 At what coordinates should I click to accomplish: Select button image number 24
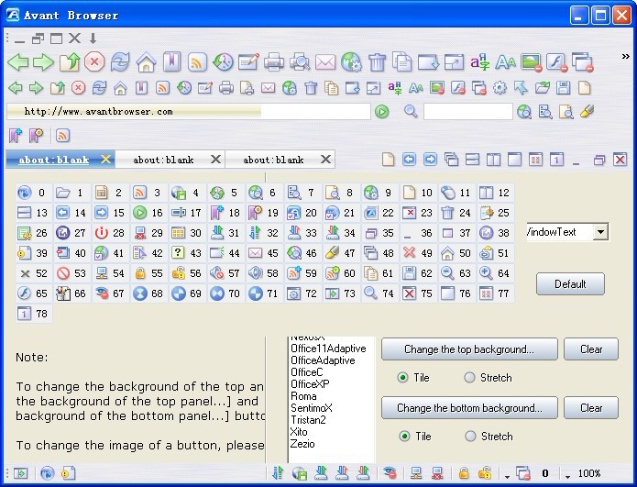coord(456,212)
